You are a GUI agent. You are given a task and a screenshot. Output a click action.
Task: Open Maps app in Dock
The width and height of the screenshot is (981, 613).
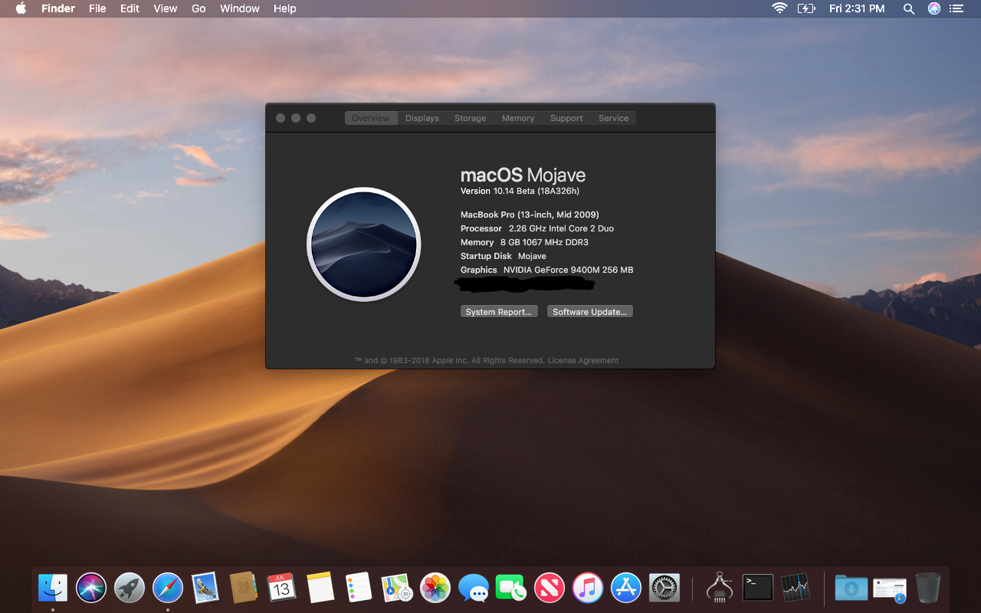click(397, 588)
